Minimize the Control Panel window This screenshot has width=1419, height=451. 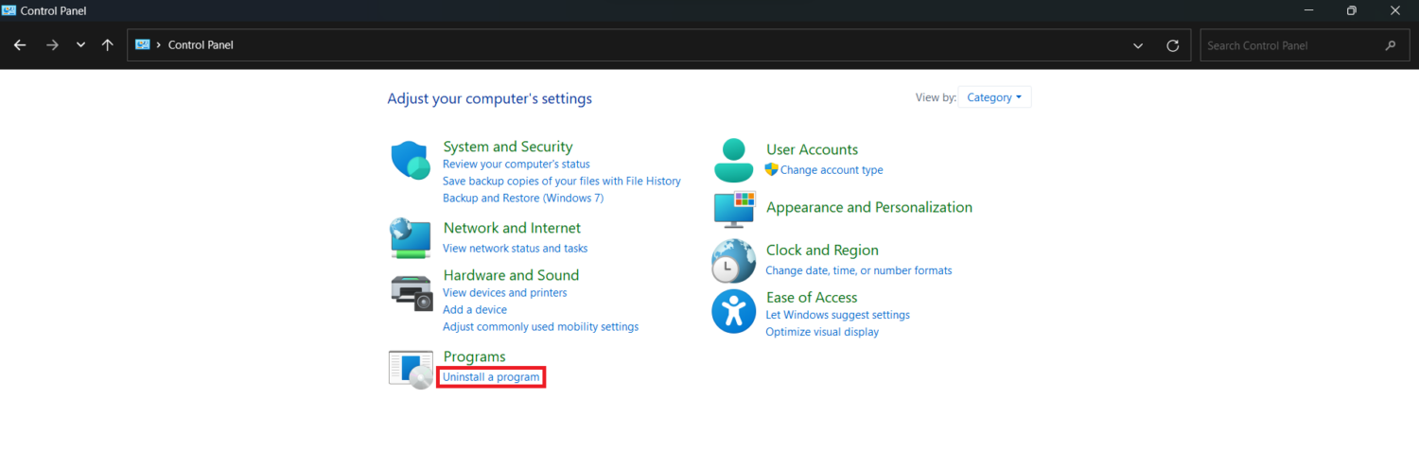1308,10
